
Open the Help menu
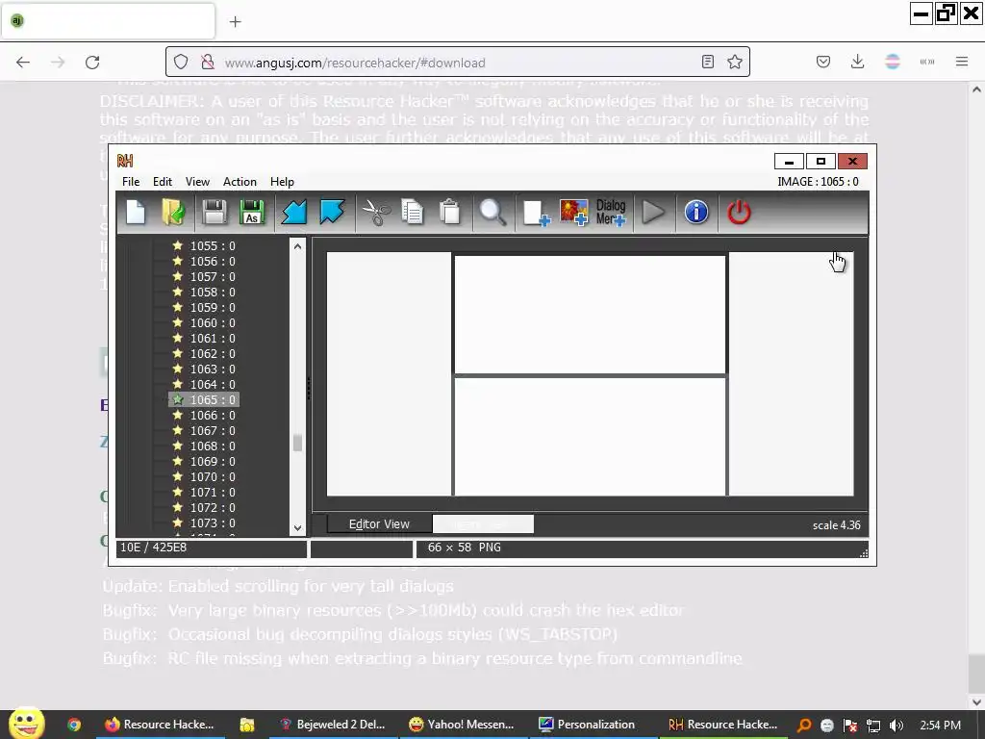(x=282, y=182)
